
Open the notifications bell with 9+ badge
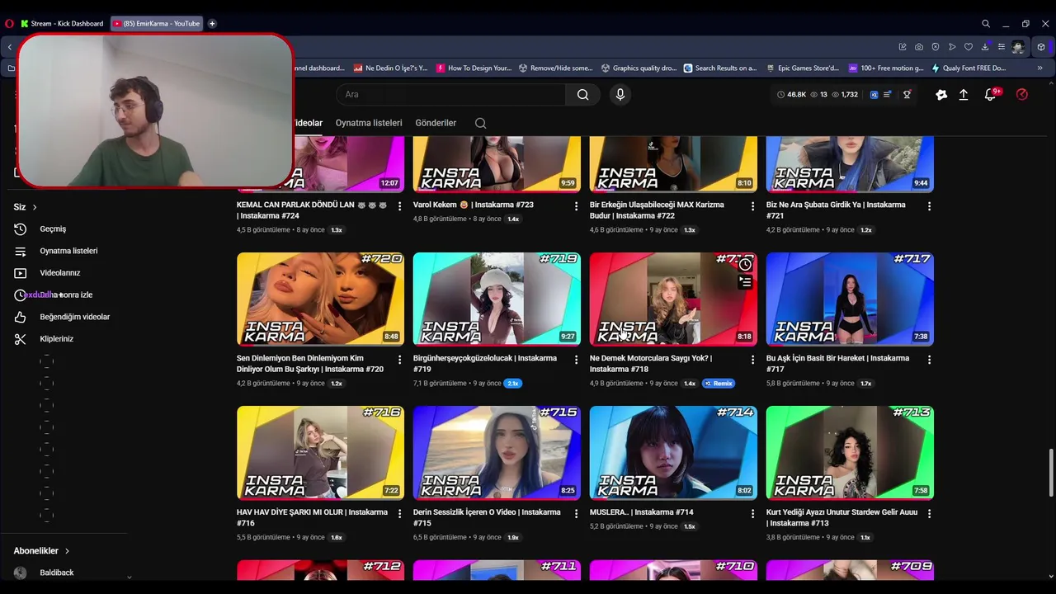coord(990,95)
